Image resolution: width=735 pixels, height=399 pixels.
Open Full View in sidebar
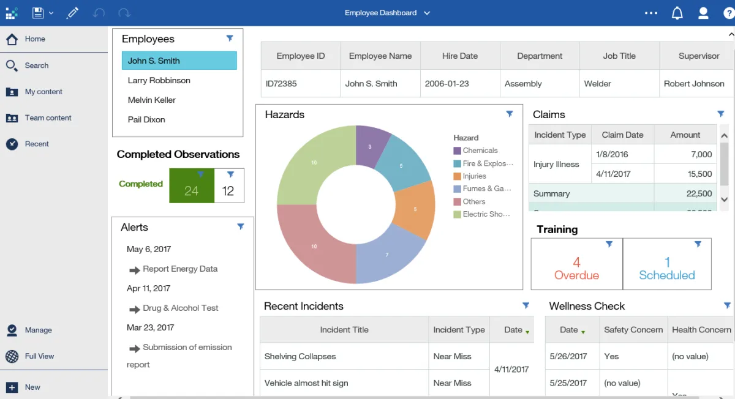(39, 356)
